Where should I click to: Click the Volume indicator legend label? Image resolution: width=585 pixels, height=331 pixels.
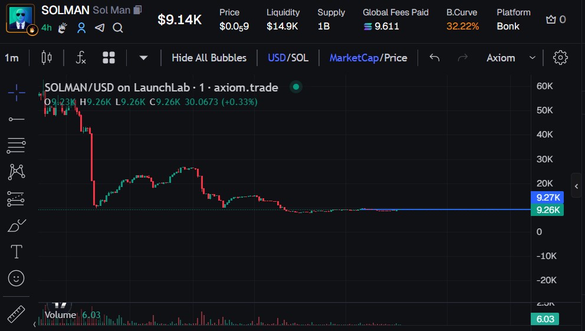tap(60, 315)
